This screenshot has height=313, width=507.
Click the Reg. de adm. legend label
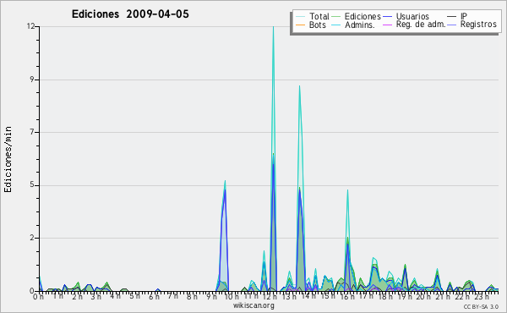(x=421, y=25)
